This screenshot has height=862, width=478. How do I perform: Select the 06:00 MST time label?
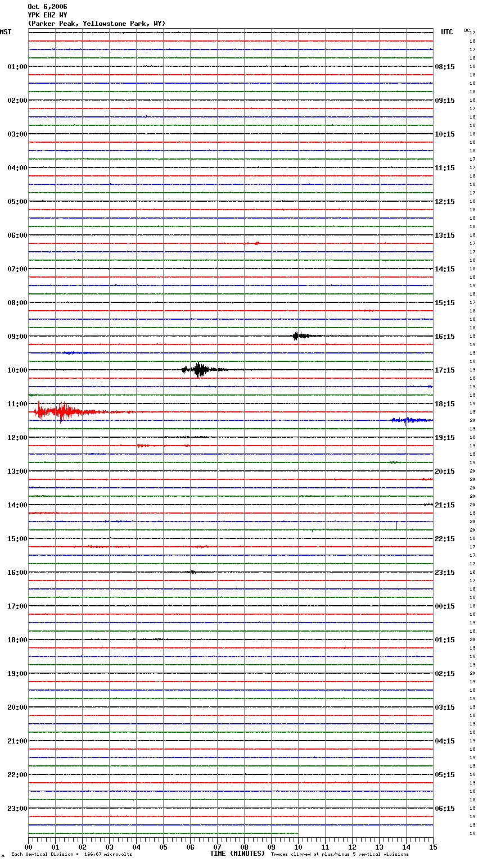pos(17,235)
